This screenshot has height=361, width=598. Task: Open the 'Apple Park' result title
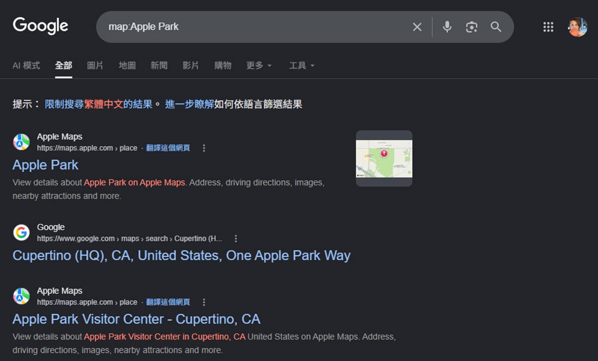click(45, 165)
